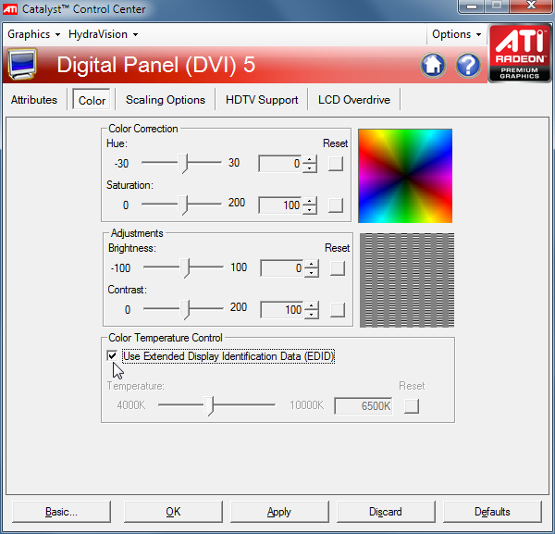Reset the Contrast value
Screen dimensions: 555x534
pos(337,310)
